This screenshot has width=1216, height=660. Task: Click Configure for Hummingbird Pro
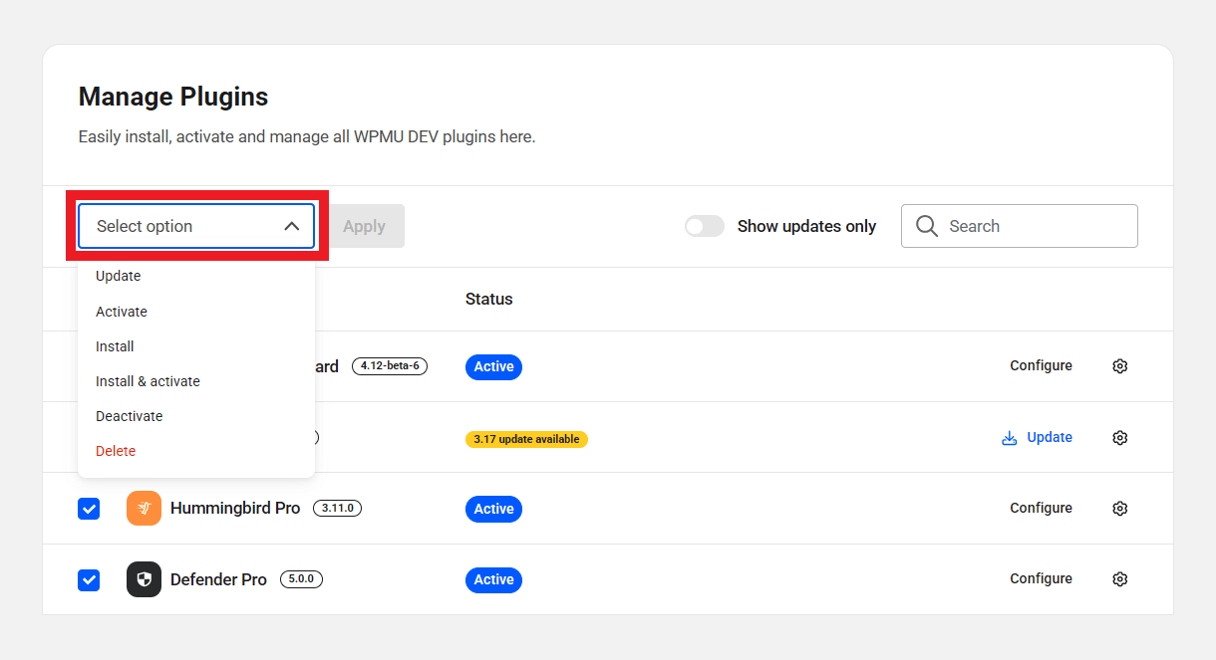1041,508
